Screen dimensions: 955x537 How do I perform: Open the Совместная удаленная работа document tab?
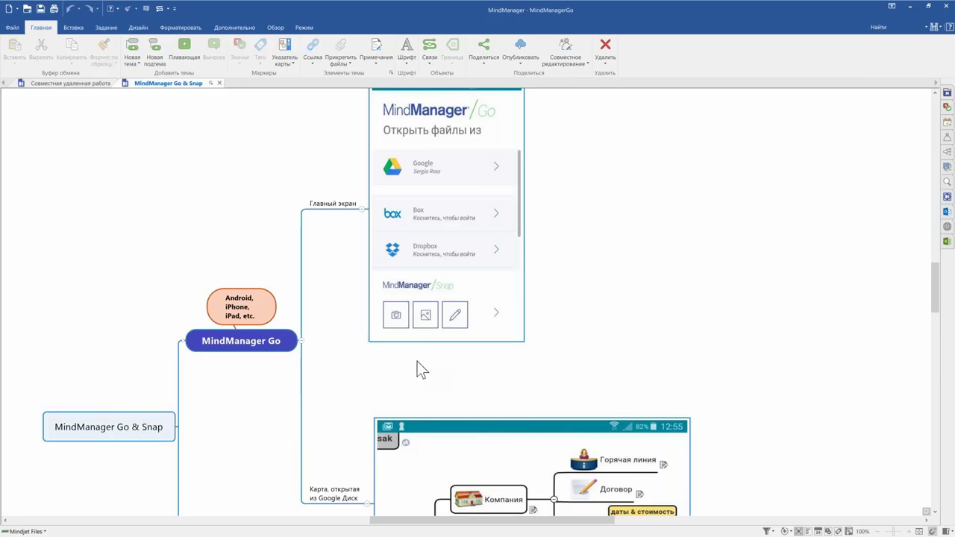click(70, 83)
